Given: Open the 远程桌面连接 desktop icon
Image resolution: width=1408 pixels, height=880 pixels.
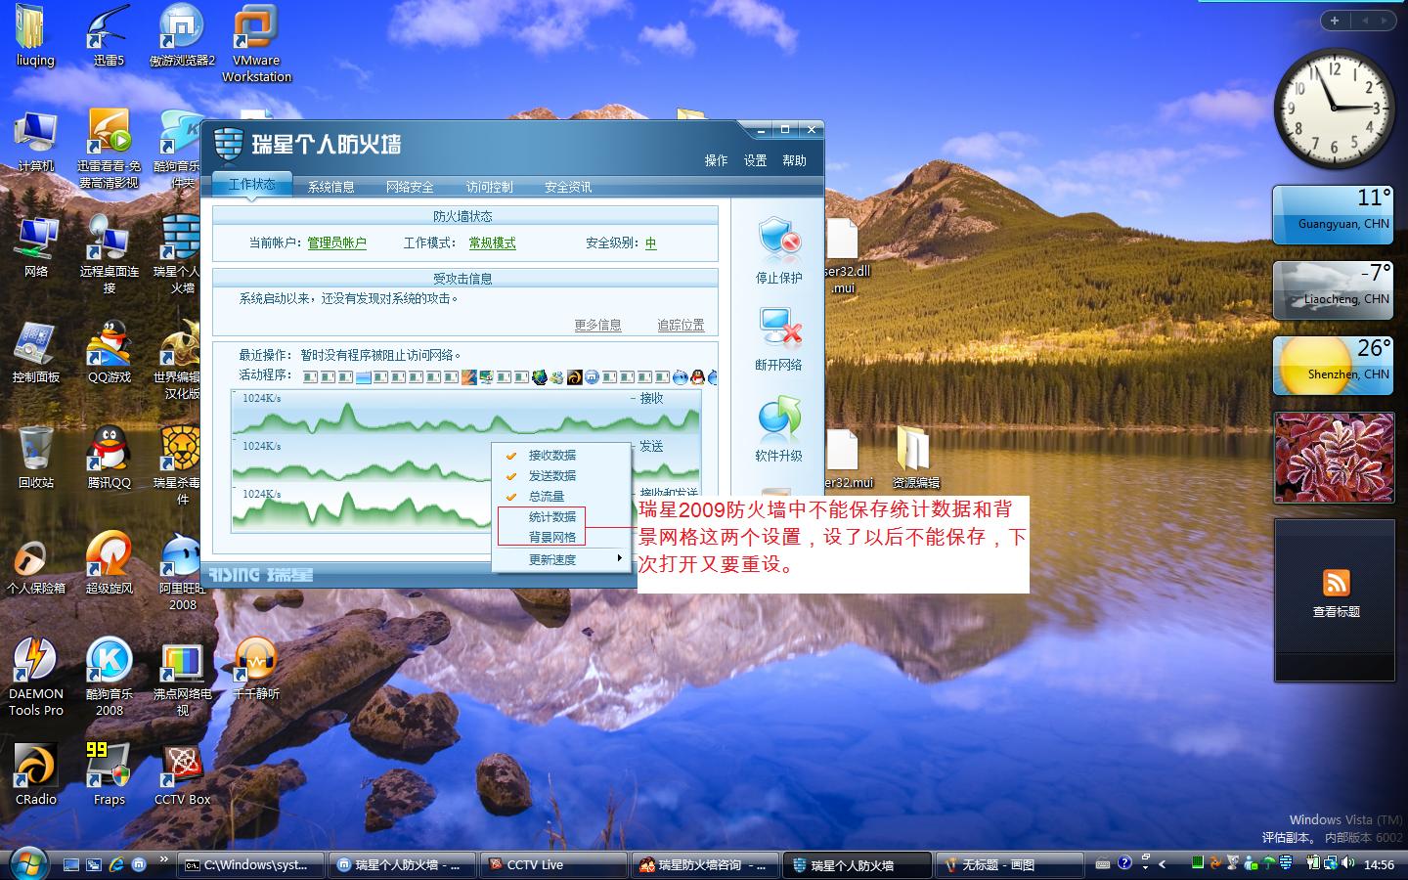Looking at the screenshot, I should [109, 254].
